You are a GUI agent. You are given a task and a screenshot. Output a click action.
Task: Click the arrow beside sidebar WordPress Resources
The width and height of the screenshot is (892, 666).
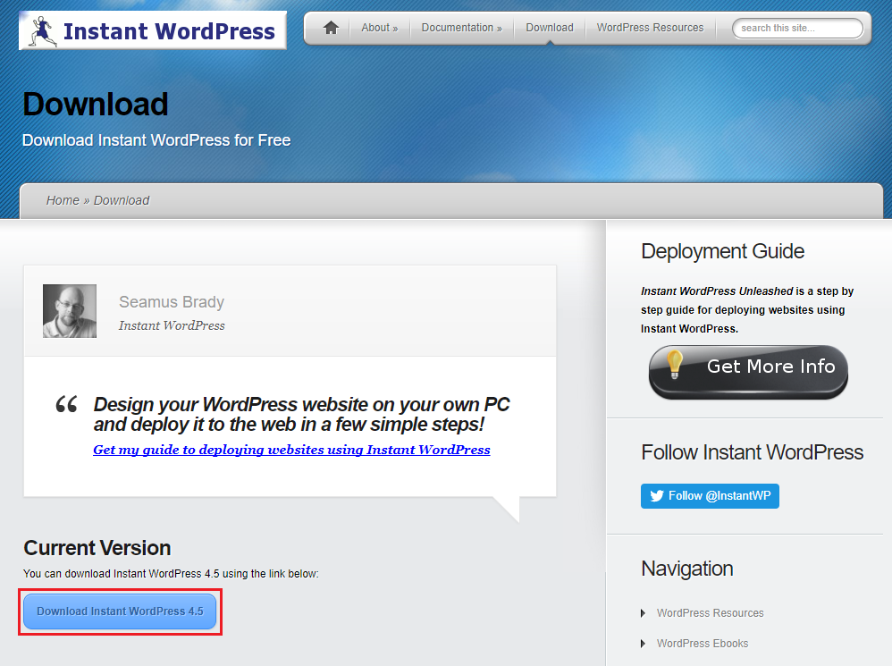[643, 613]
